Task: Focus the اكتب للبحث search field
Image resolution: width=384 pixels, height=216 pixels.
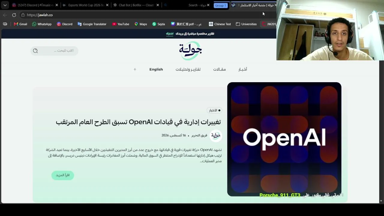Action: click(x=54, y=51)
